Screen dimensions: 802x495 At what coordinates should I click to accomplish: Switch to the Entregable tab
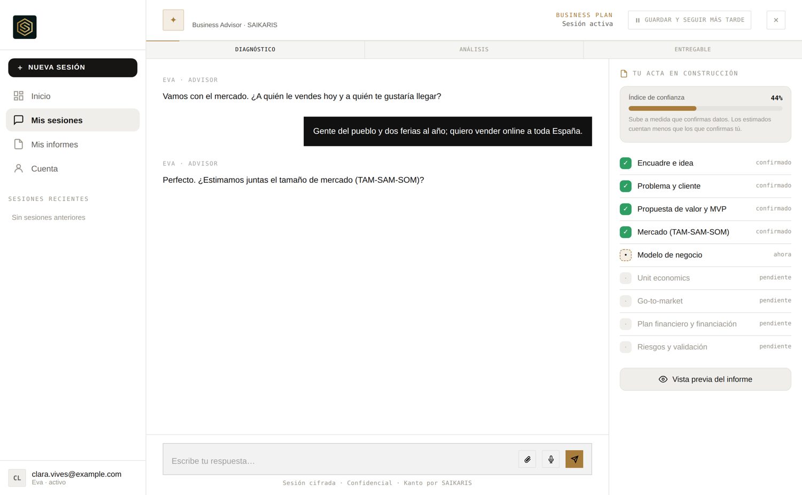pos(693,50)
